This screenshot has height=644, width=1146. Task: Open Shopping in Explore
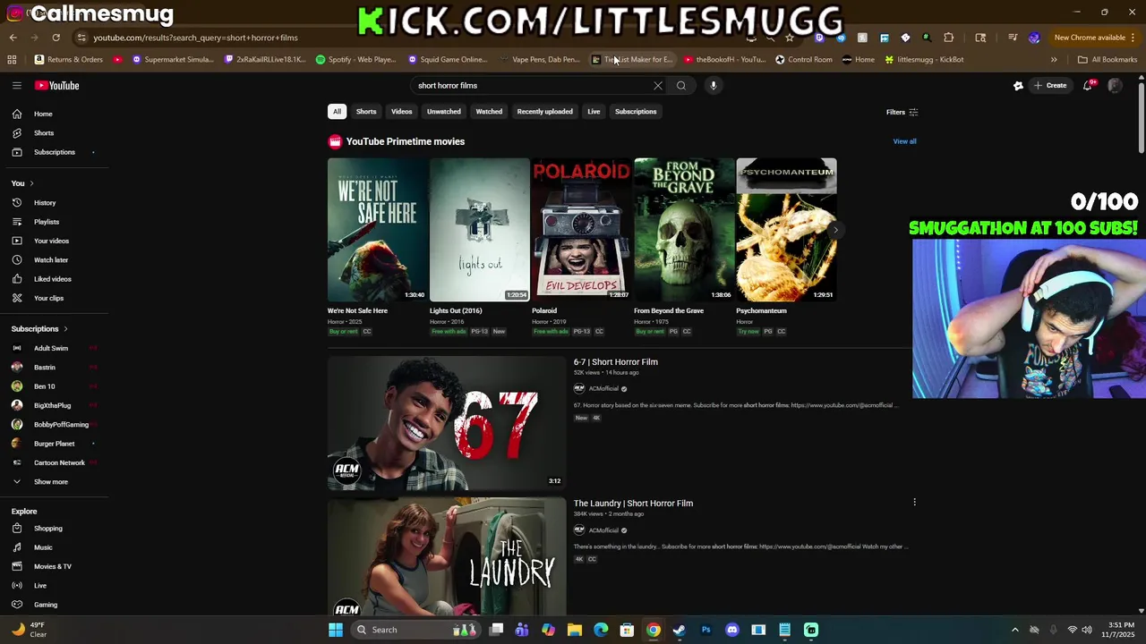[47, 529]
